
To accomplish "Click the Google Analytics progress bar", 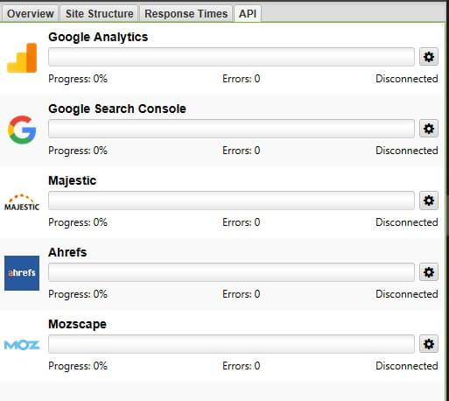I will coord(231,57).
